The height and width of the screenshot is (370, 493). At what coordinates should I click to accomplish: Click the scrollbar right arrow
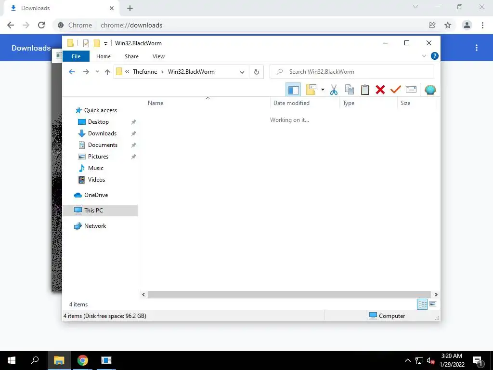click(x=436, y=294)
